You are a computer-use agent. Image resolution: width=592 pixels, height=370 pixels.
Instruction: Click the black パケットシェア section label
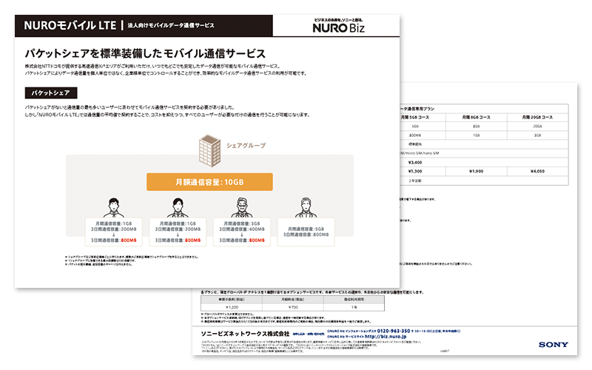(x=51, y=93)
